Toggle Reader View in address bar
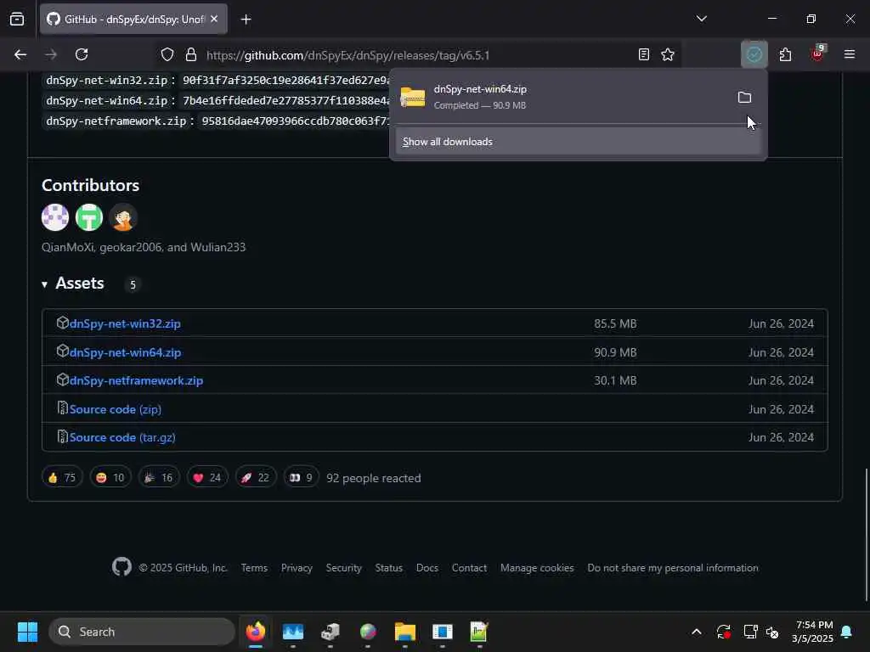The height and width of the screenshot is (652, 870). 644,54
